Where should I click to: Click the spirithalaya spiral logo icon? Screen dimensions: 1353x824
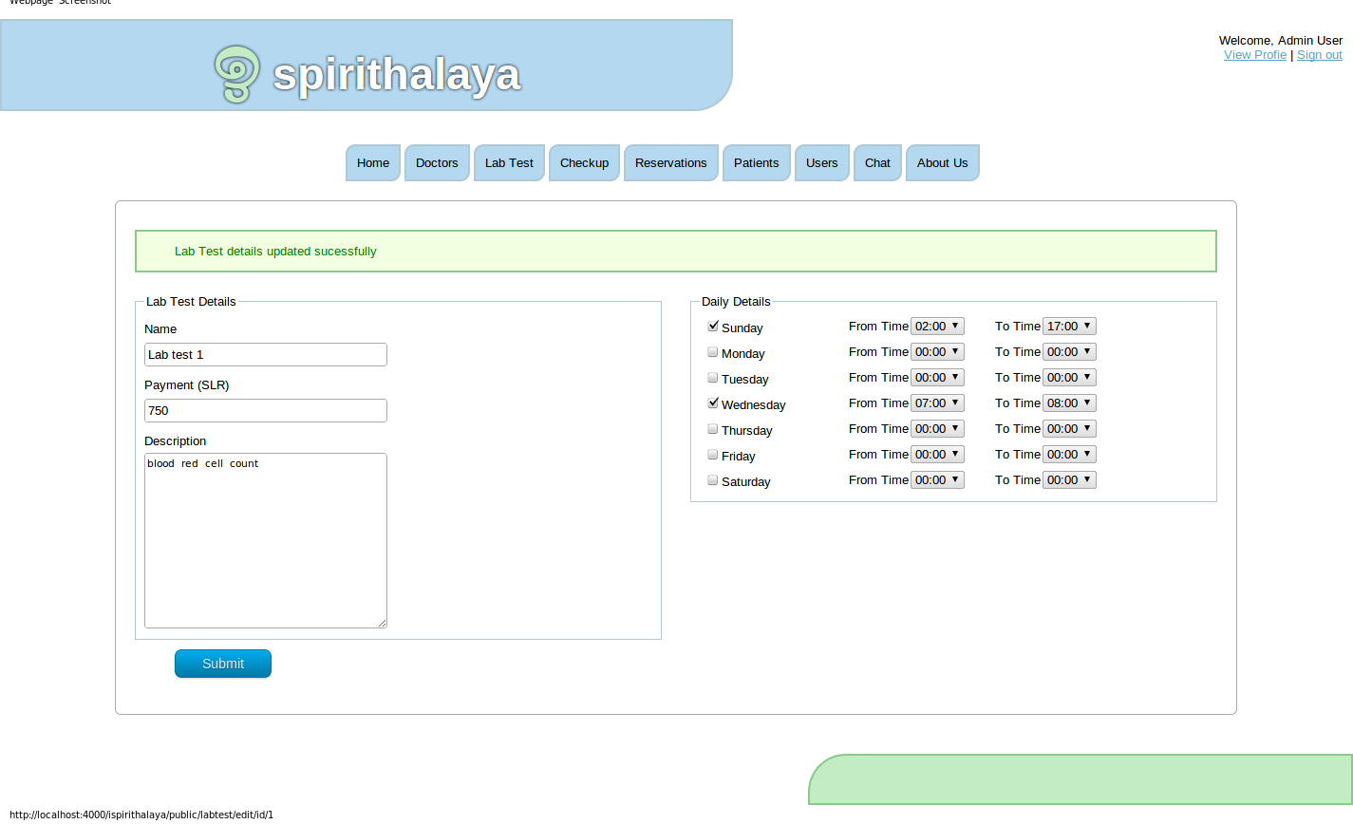coord(235,72)
